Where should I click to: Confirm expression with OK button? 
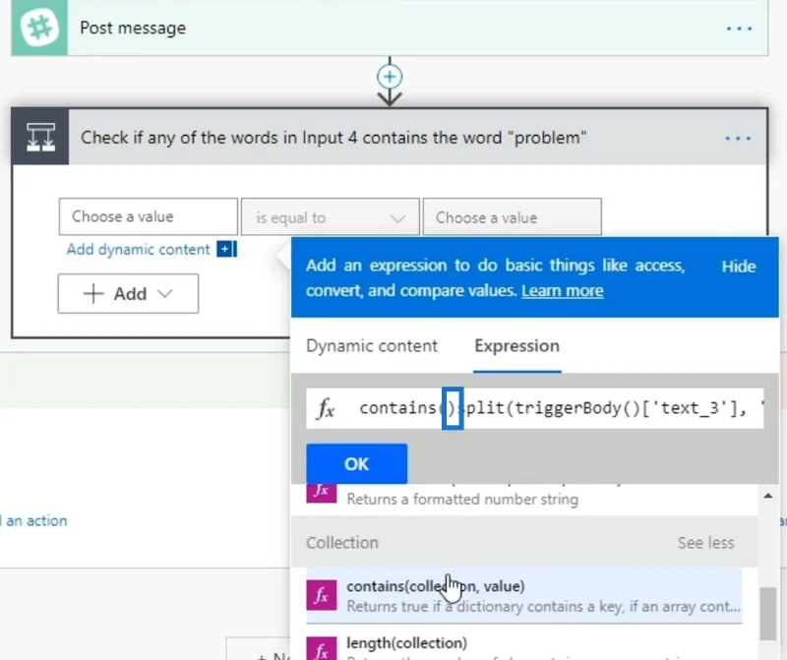pyautogui.click(x=357, y=463)
